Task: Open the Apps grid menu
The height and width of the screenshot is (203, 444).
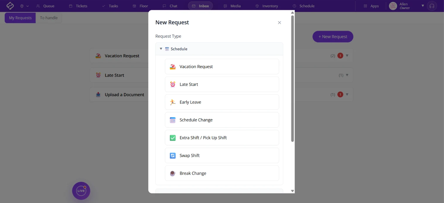Action: [371, 6]
